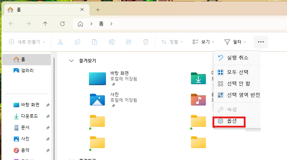Click the Rename icon in toolbar
Screen dimensions: 287x160
112,42
